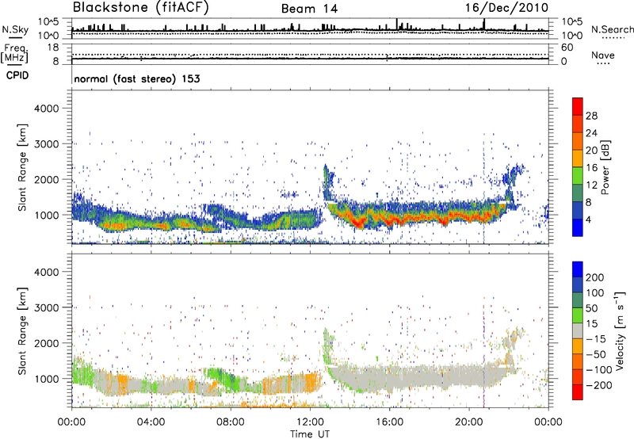Screen dimensions: 634x439
Task: Pick the blue top segment of the velocity colorbar
Action: tap(578, 269)
